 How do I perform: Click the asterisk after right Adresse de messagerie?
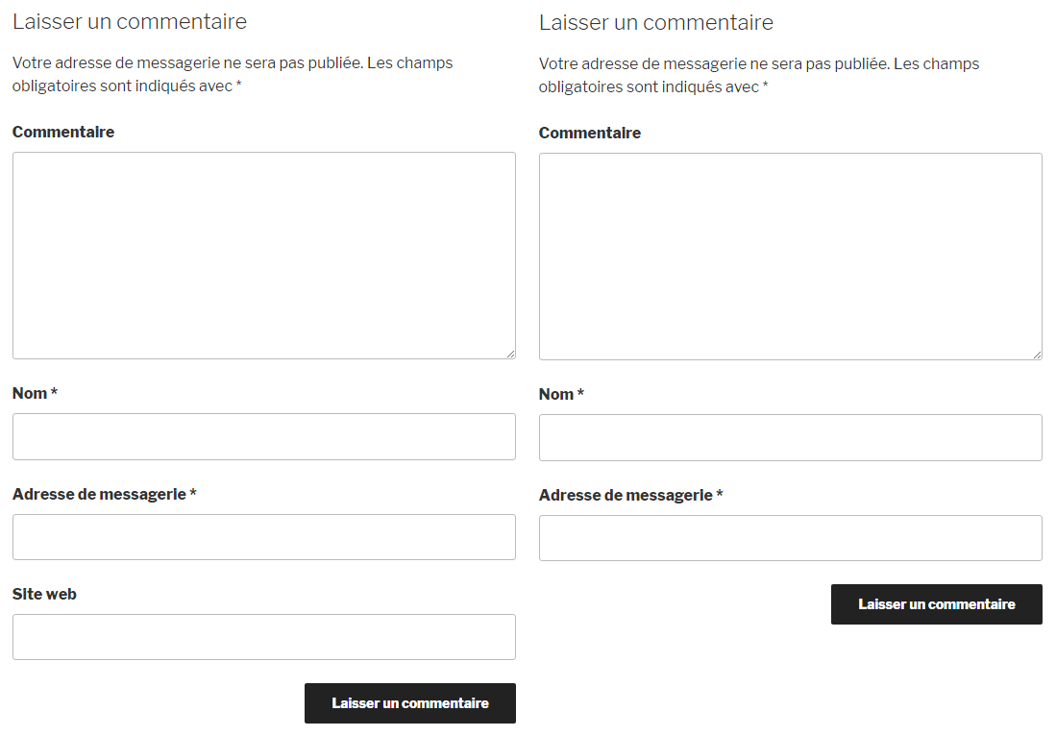(720, 494)
